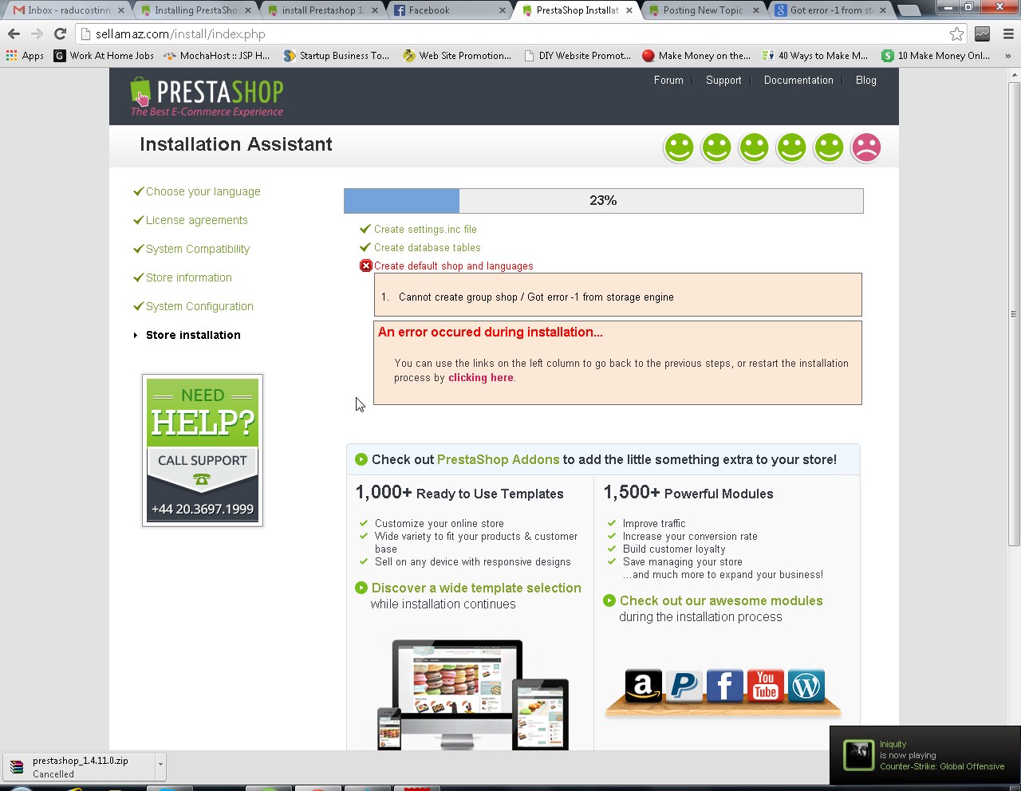Click the first green smiley step icon
This screenshot has height=791, width=1021.
[679, 148]
